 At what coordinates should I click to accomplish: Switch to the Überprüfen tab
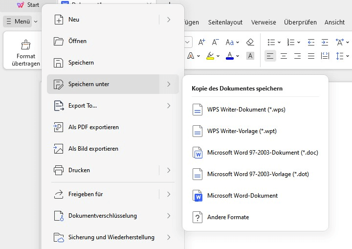[300, 22]
